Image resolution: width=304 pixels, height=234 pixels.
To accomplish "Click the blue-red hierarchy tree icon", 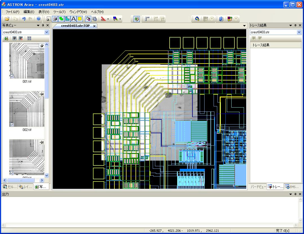I will coord(115,19).
